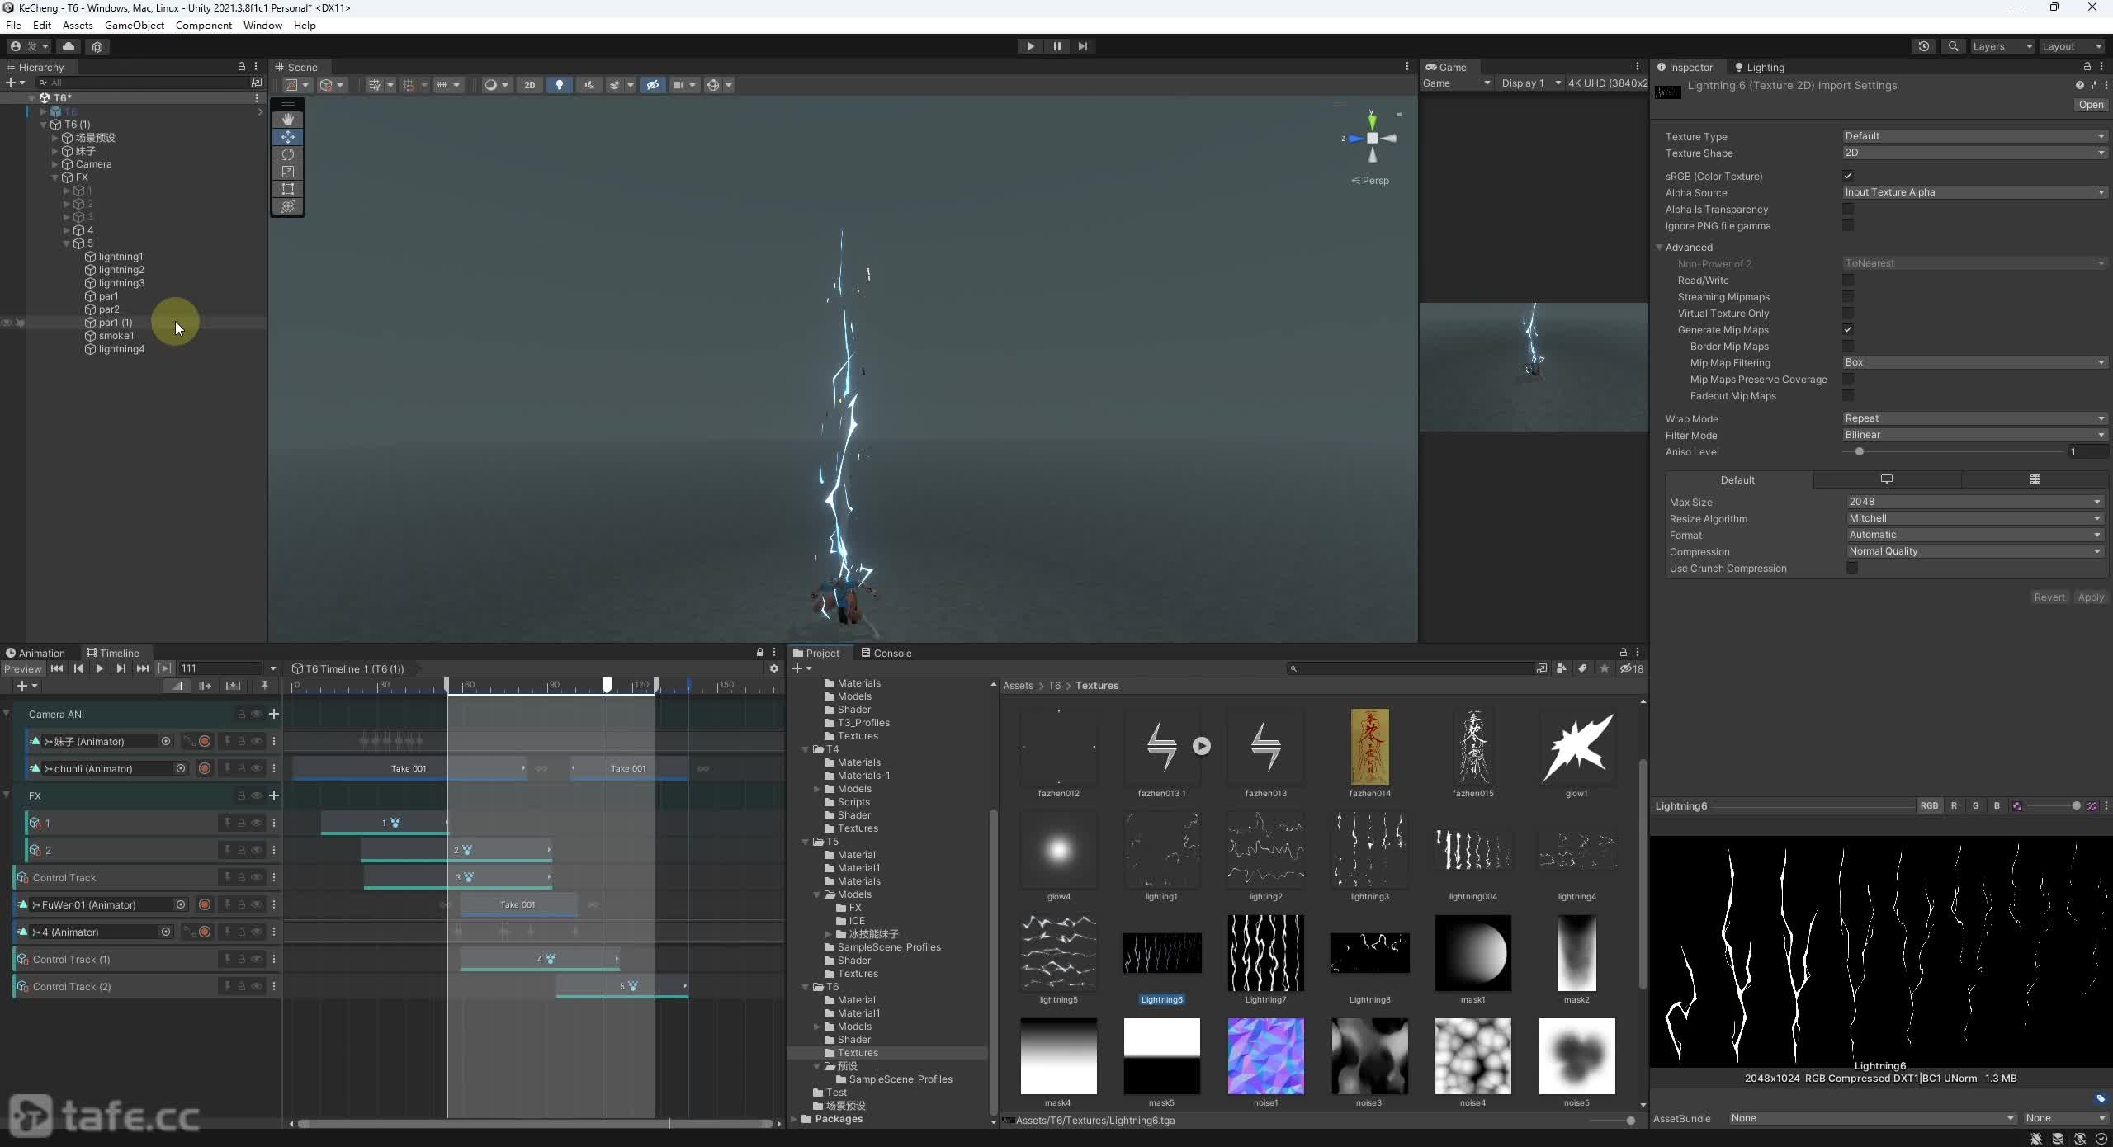Switch to the Lighting tab

(x=1760, y=68)
